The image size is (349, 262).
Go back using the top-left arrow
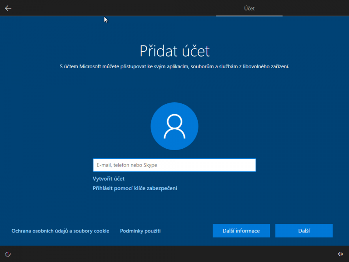point(8,8)
